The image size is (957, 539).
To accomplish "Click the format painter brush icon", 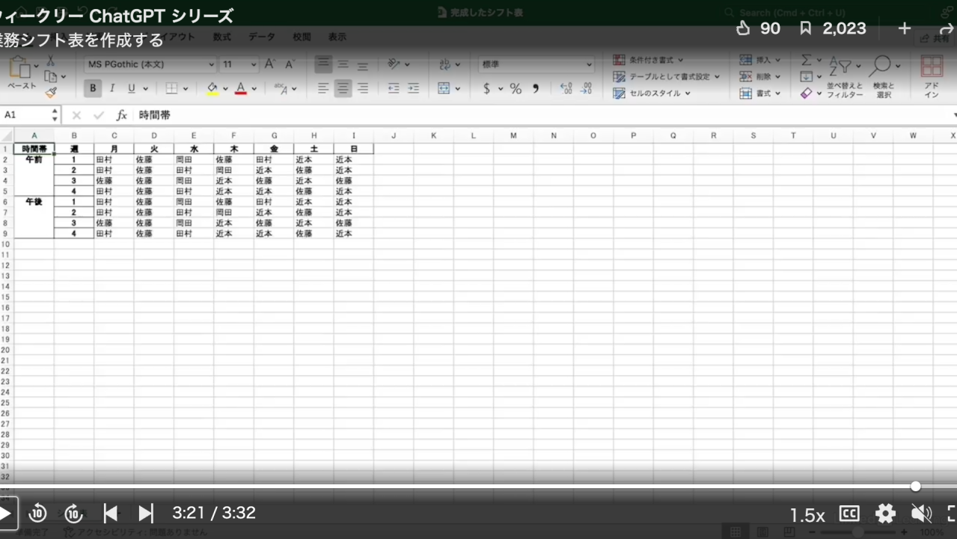I will pyautogui.click(x=51, y=93).
